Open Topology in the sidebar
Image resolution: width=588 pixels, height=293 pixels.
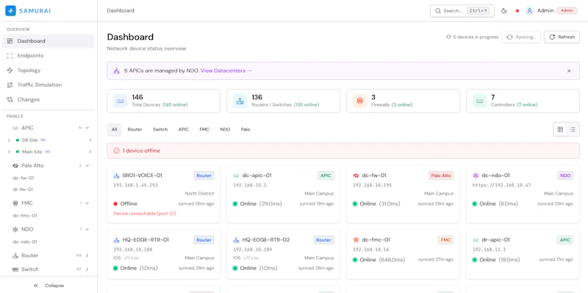tap(48, 70)
